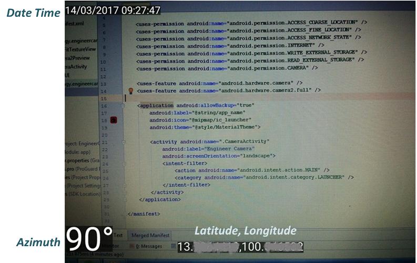Click the Messages tool window icon
The image size is (417, 263).
(x=132, y=246)
